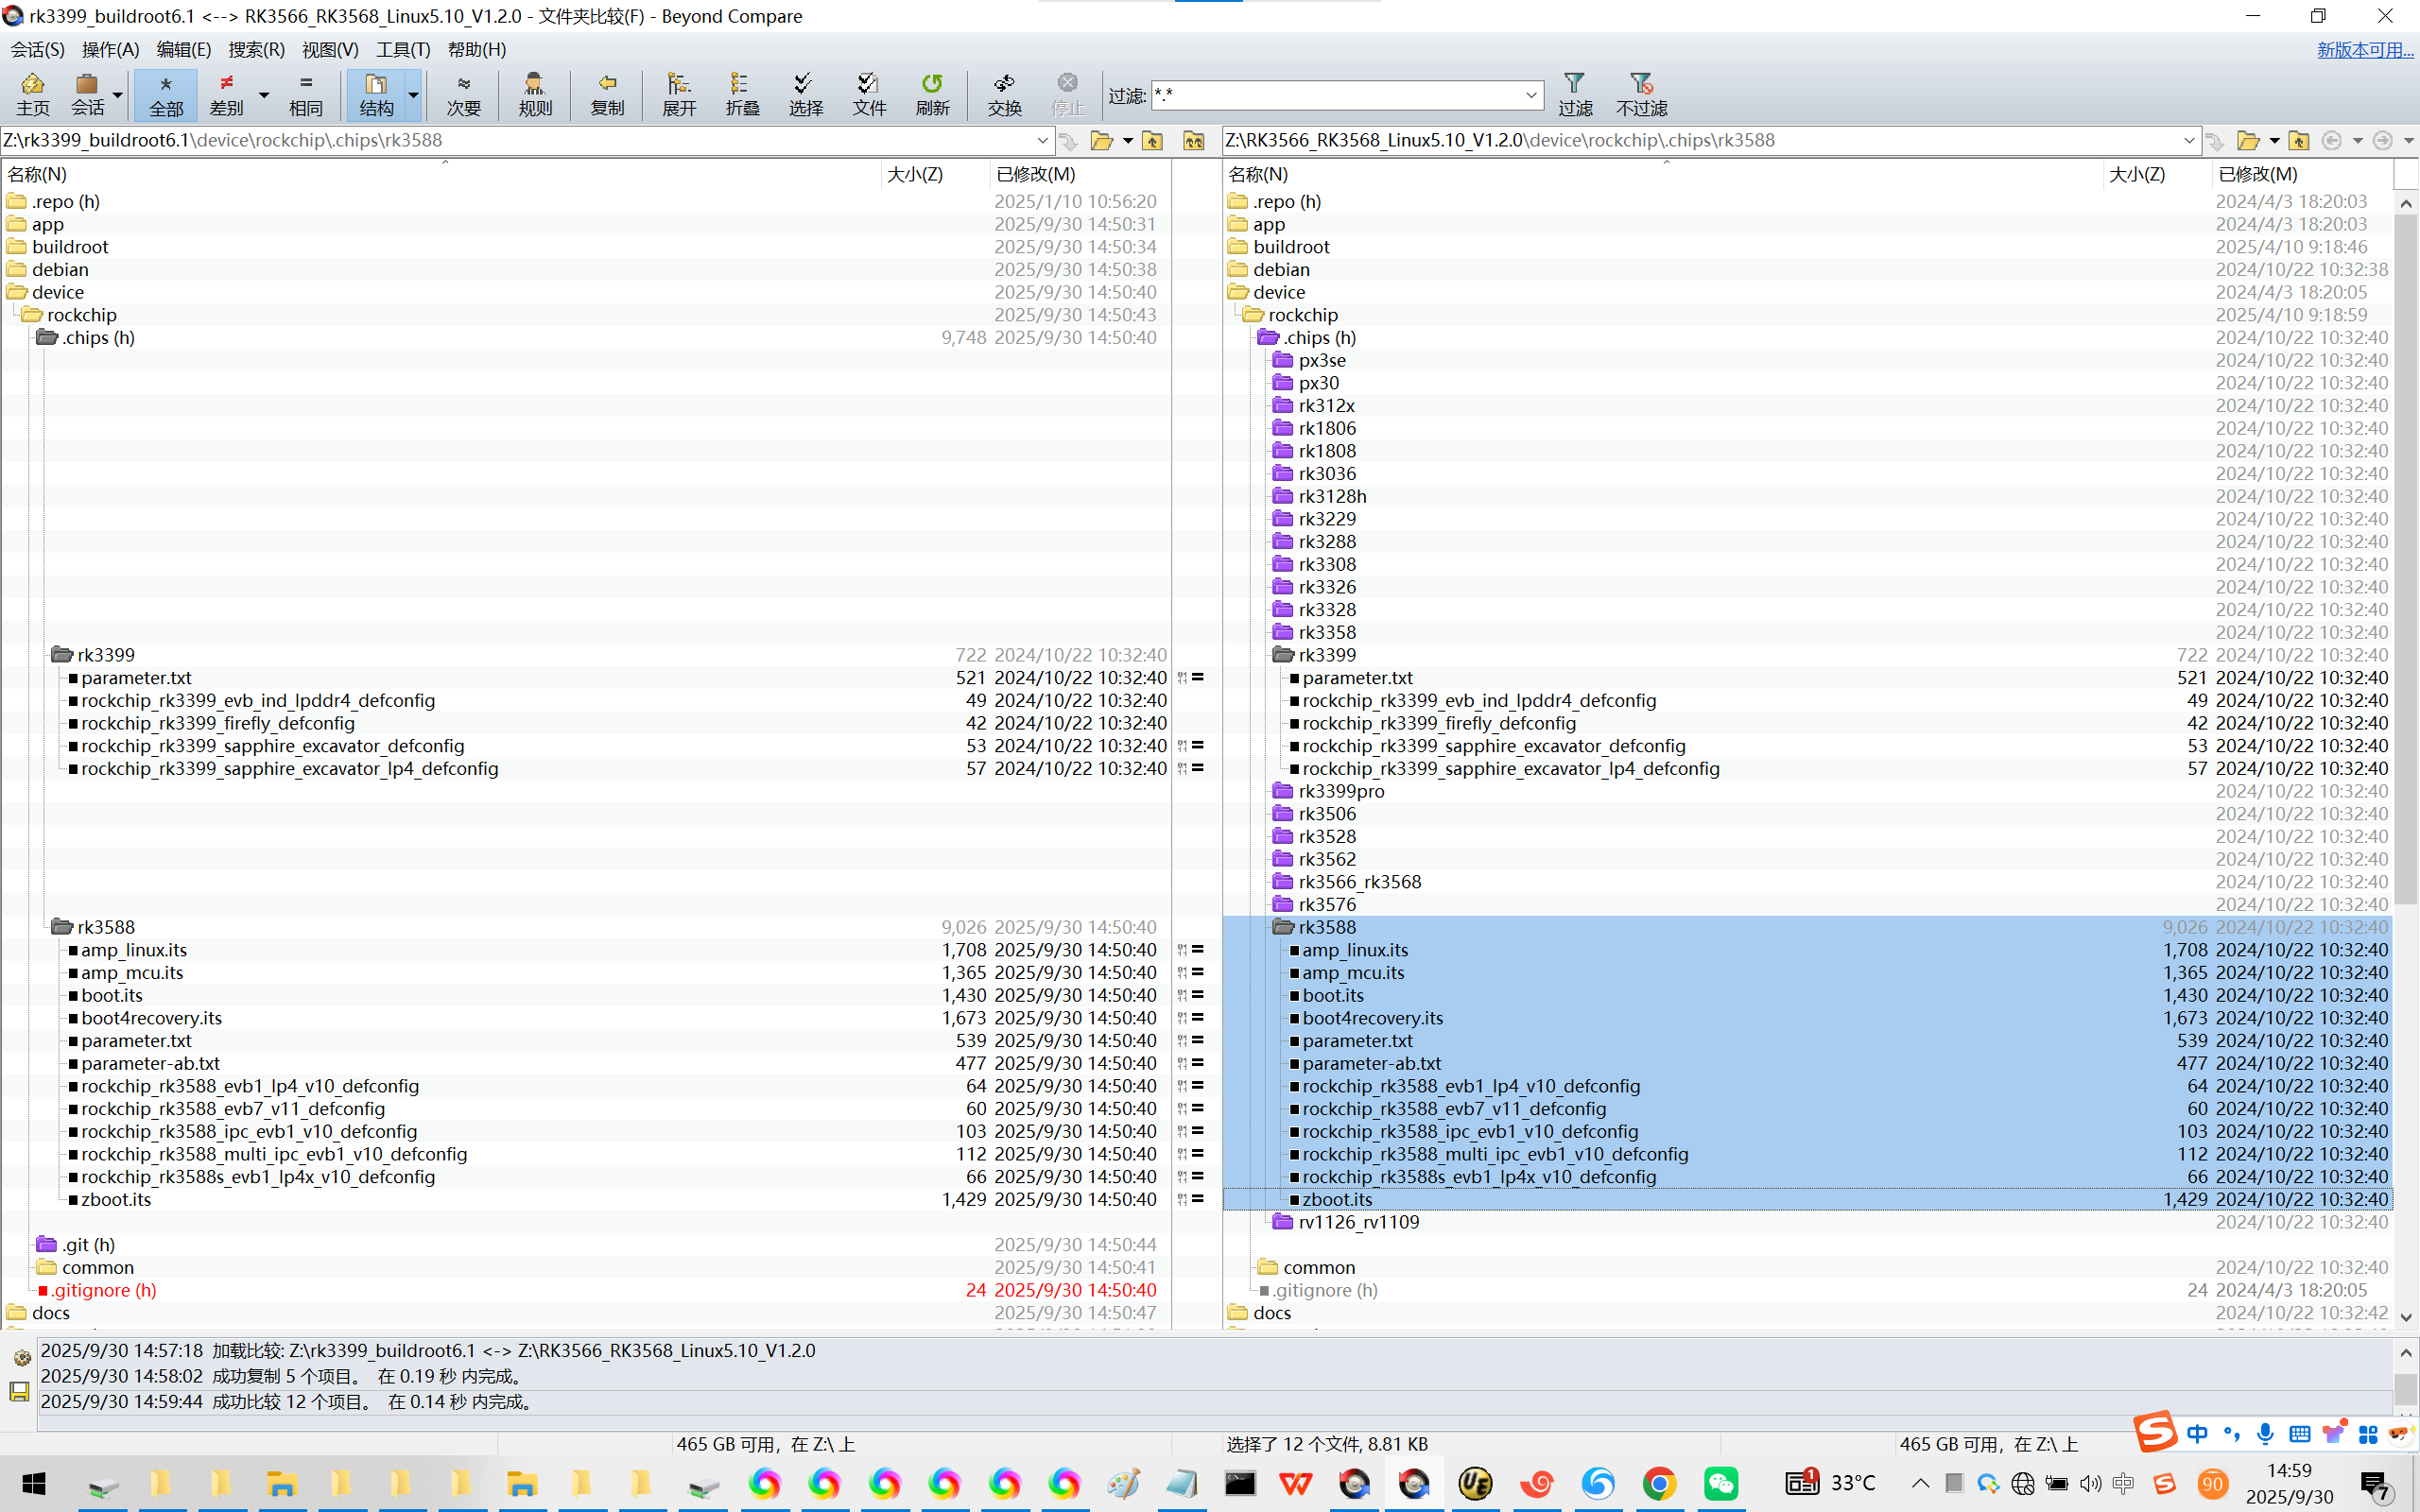Click the 新版本可用 update link
2420x1512 pixels.
[x=2364, y=49]
